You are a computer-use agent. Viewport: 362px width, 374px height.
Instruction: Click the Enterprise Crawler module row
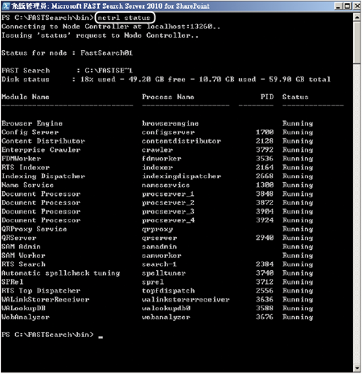(x=157, y=150)
